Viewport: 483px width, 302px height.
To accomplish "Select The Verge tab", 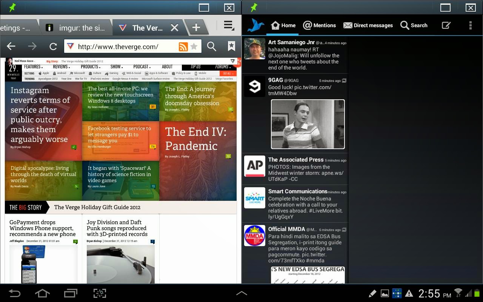I will click(x=147, y=28).
